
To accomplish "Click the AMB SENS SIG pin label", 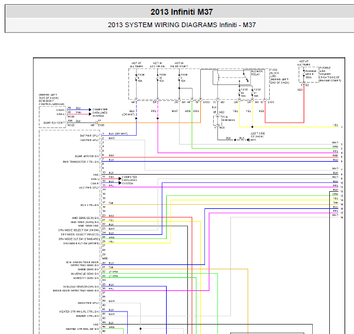I will tap(88, 269).
